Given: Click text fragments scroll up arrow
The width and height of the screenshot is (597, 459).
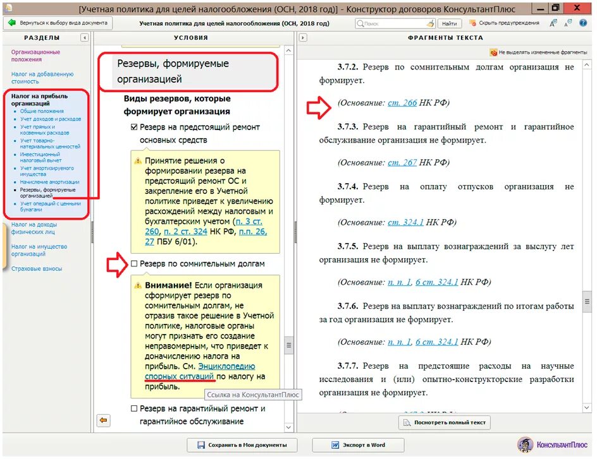Looking at the screenshot, I should (x=587, y=65).
